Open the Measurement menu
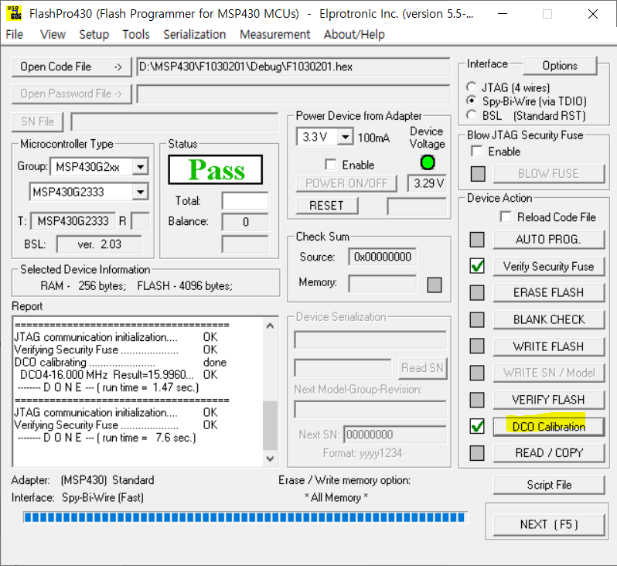The image size is (617, 566). pyautogui.click(x=275, y=35)
